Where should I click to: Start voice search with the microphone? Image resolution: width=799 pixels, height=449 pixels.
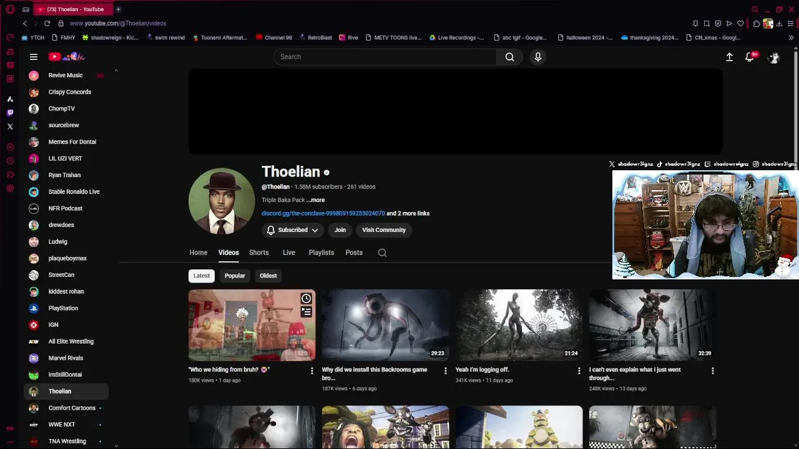[538, 57]
